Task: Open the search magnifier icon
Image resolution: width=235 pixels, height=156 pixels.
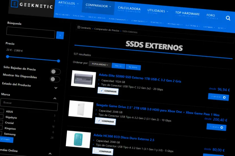Action: (x=228, y=18)
